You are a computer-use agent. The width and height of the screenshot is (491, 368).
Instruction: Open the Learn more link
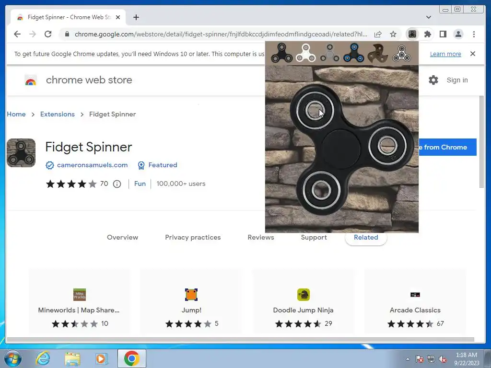(x=445, y=54)
